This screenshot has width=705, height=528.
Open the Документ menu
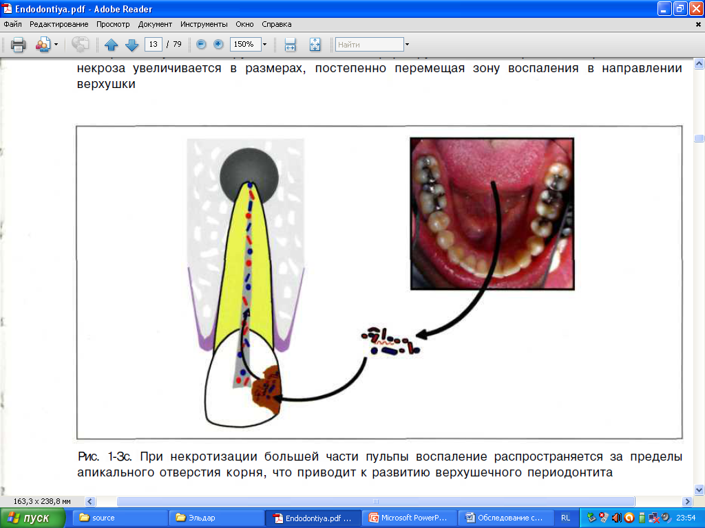pos(155,24)
